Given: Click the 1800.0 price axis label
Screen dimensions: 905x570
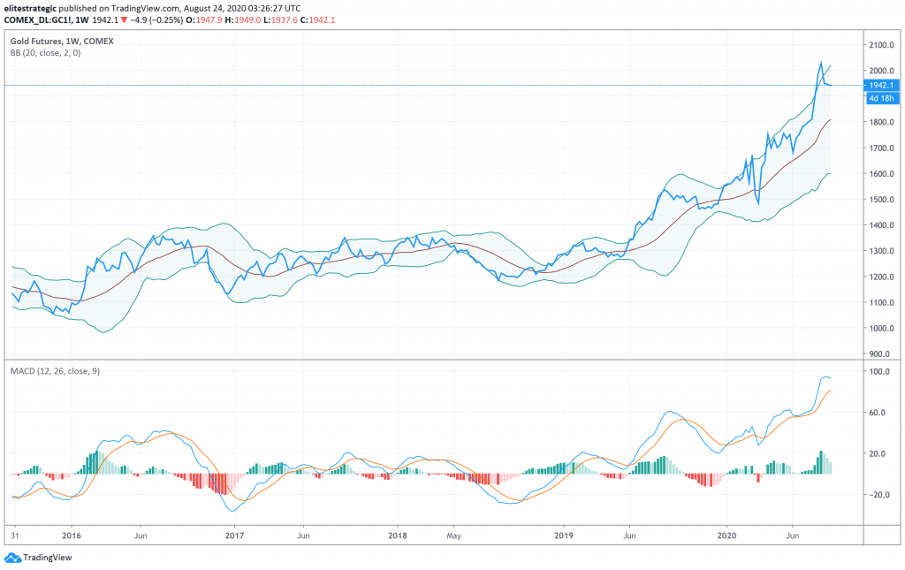Looking at the screenshot, I should tap(881, 122).
